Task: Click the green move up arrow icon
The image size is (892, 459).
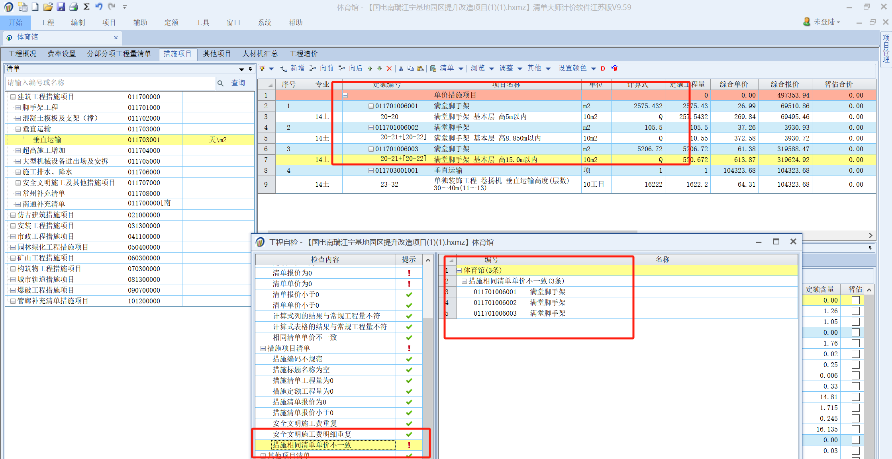Action: click(370, 69)
